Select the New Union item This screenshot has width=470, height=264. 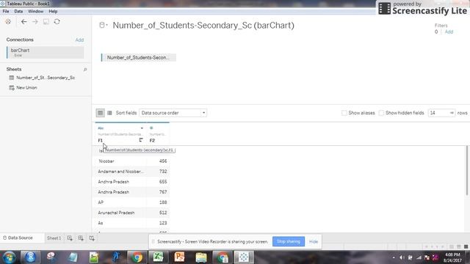[x=26, y=88]
